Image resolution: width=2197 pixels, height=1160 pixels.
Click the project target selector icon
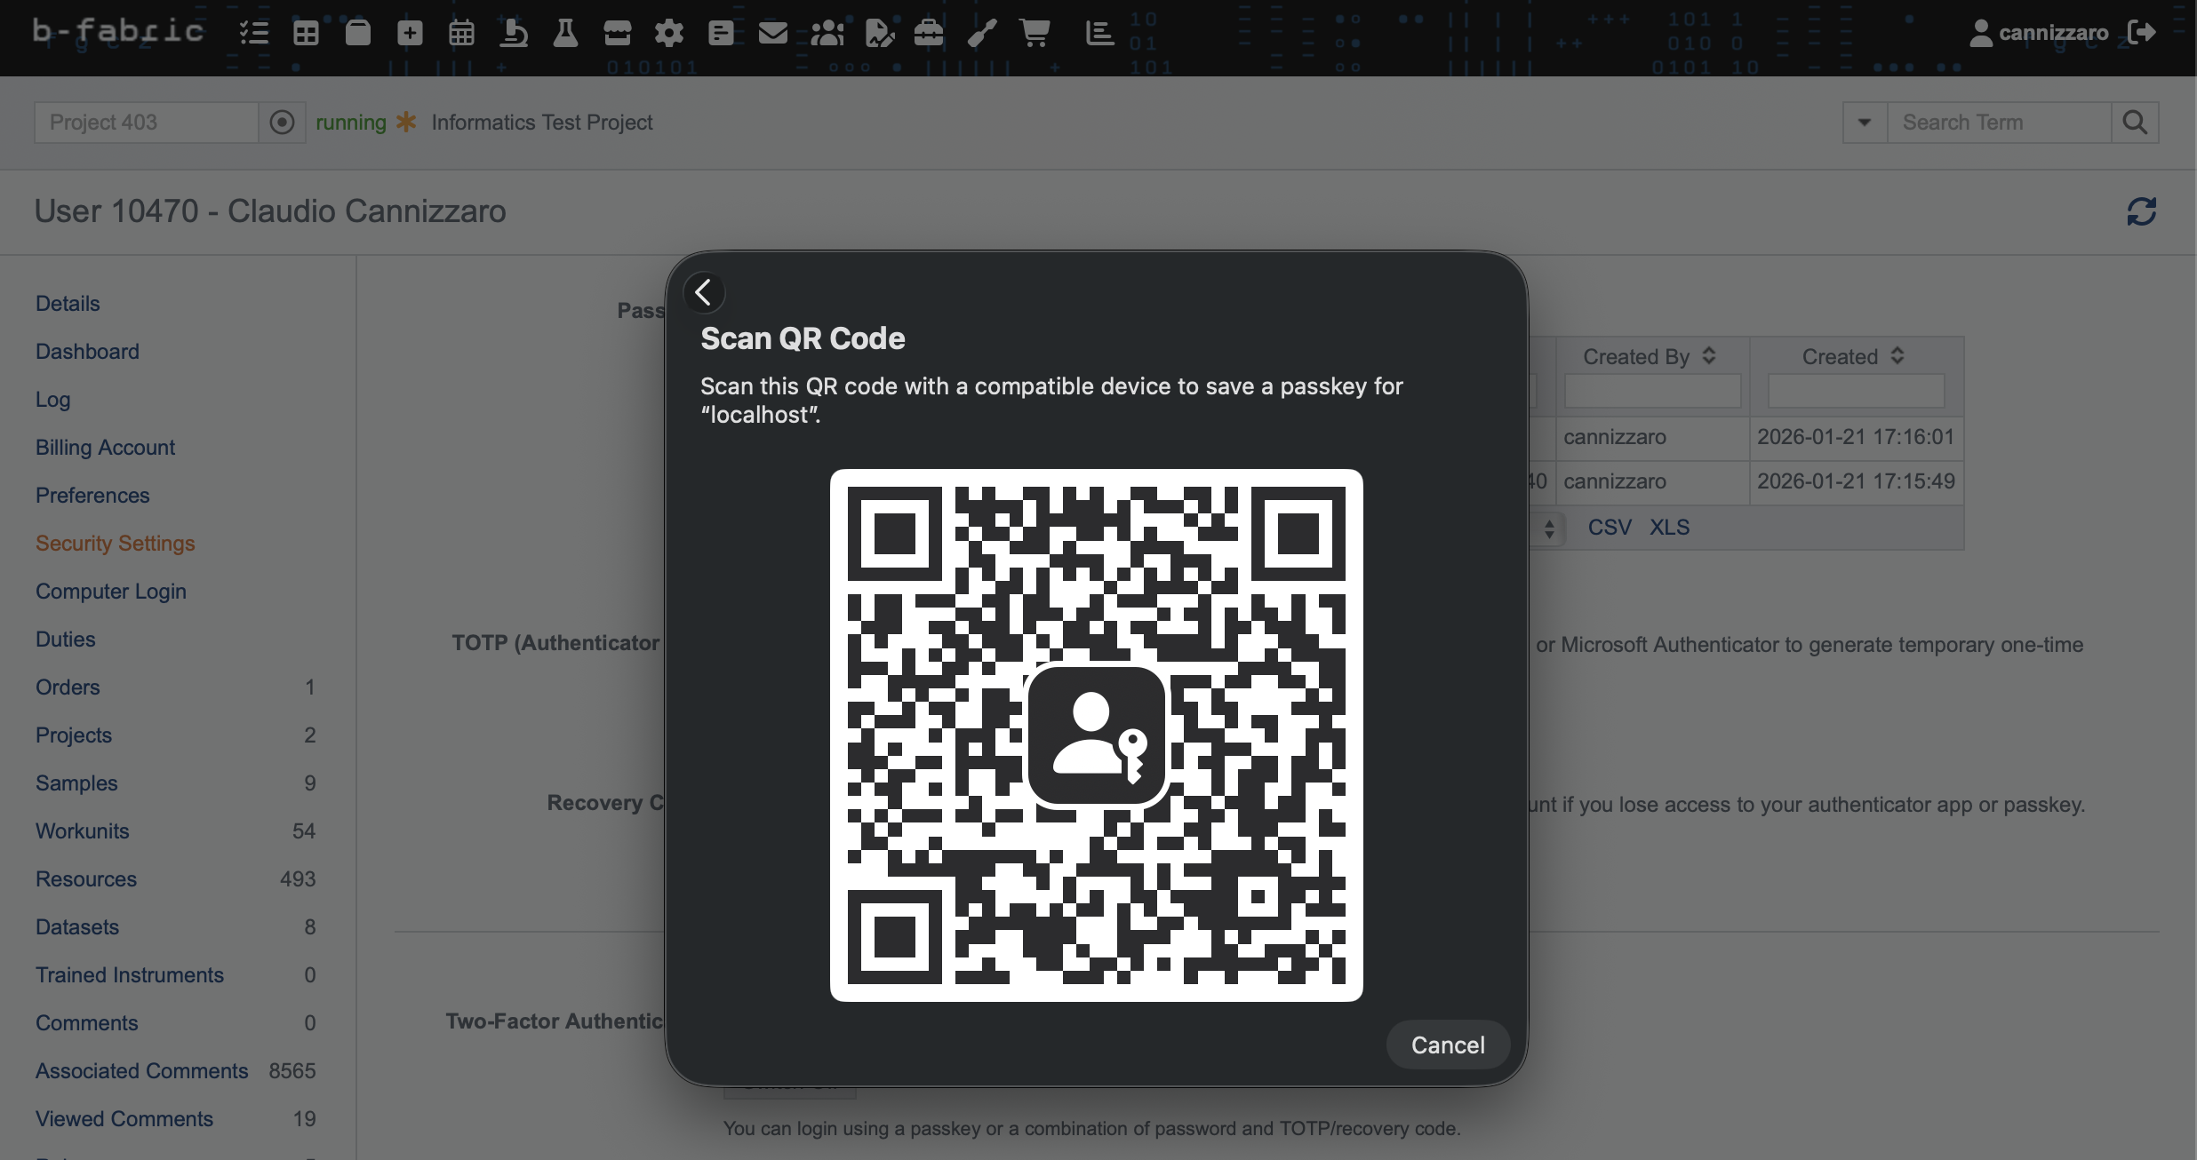(282, 123)
